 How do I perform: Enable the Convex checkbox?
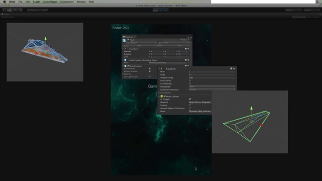(x=190, y=105)
